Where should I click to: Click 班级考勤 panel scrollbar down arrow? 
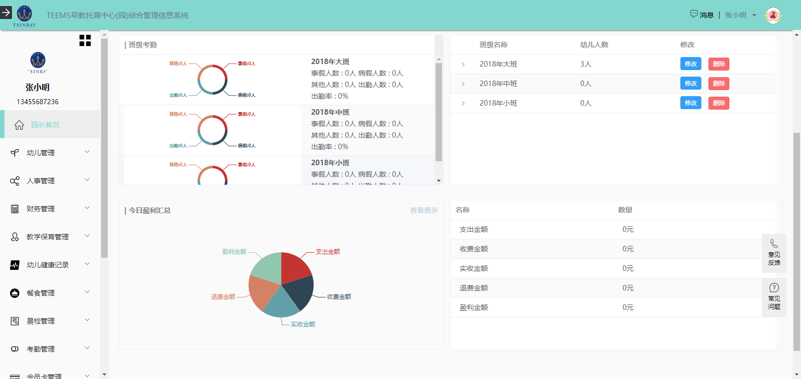click(439, 181)
